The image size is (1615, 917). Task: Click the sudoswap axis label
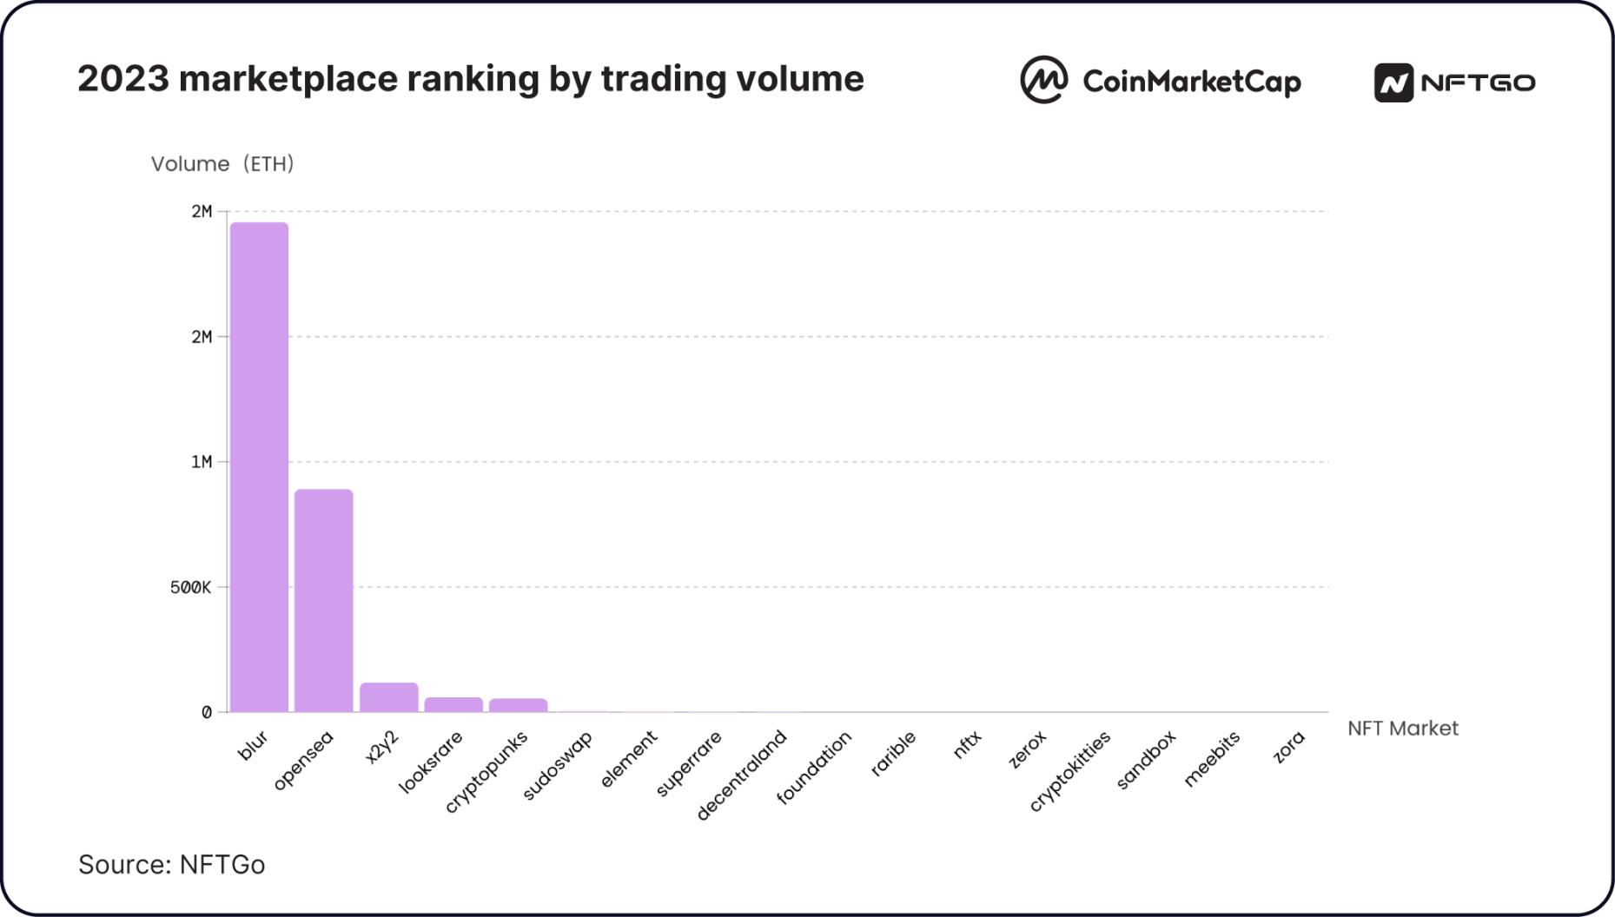(x=558, y=765)
